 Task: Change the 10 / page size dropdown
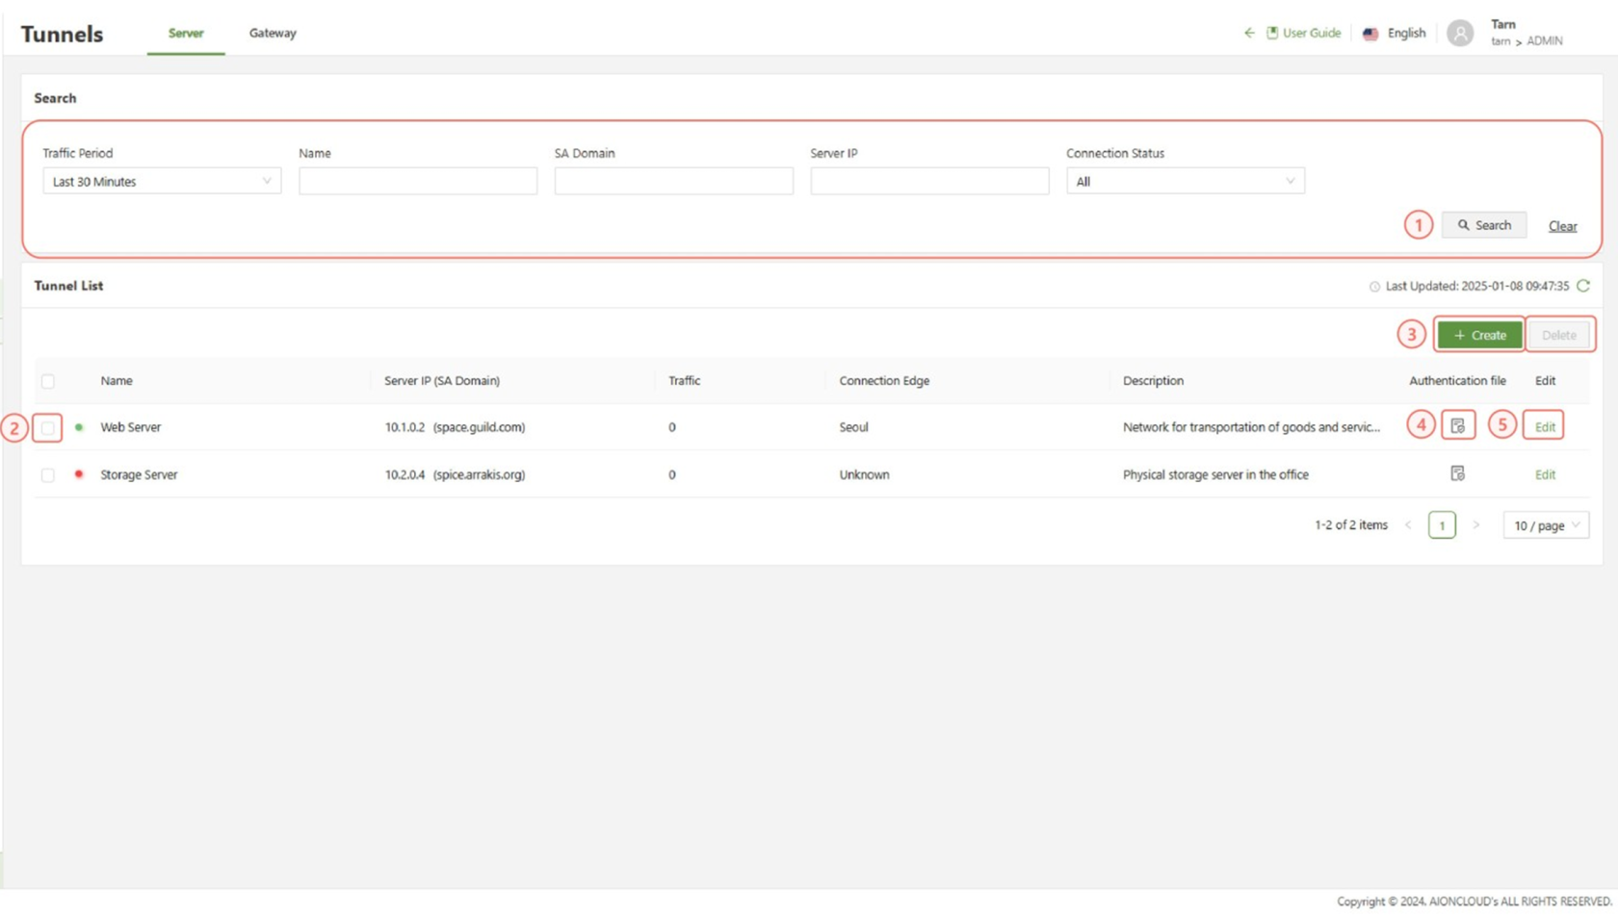pos(1545,525)
